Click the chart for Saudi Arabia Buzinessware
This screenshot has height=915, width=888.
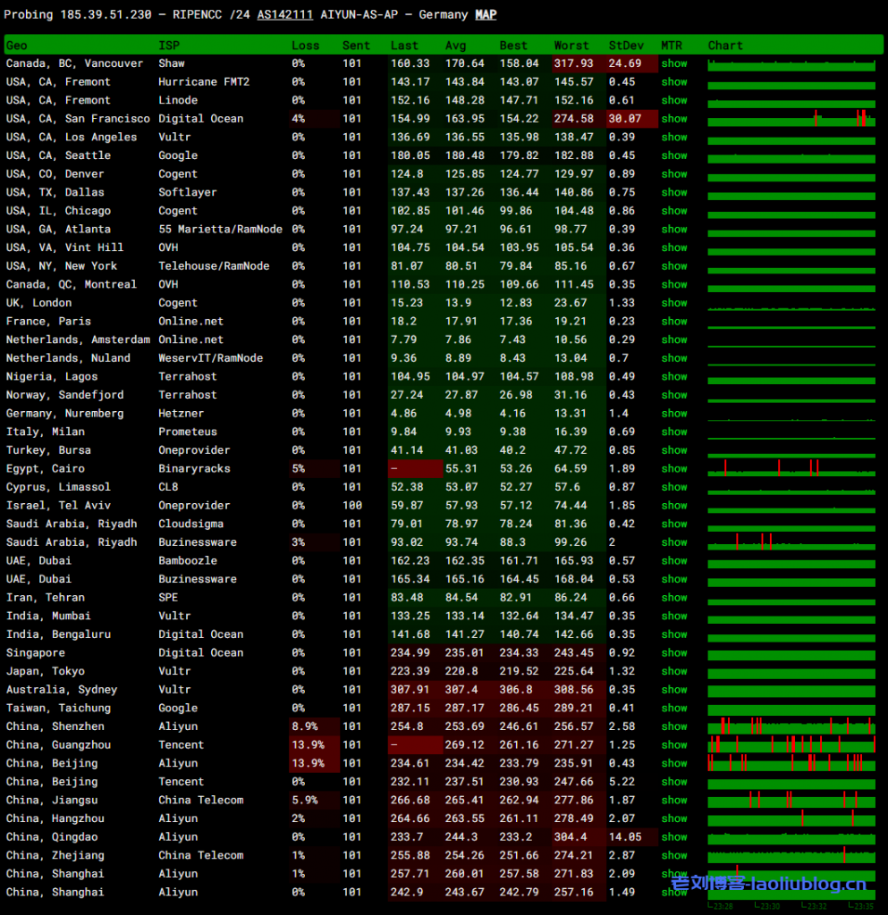pyautogui.click(x=791, y=542)
